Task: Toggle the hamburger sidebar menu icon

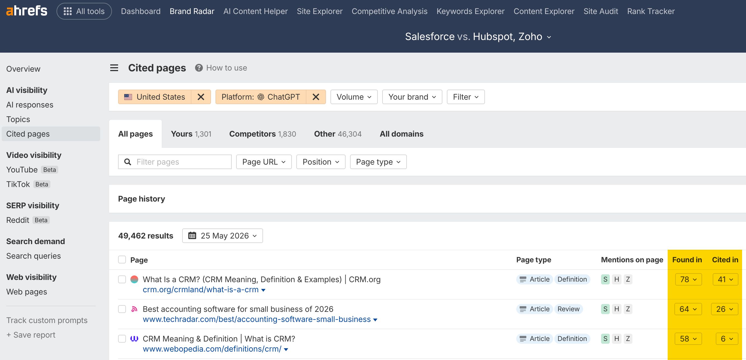Action: tap(114, 68)
